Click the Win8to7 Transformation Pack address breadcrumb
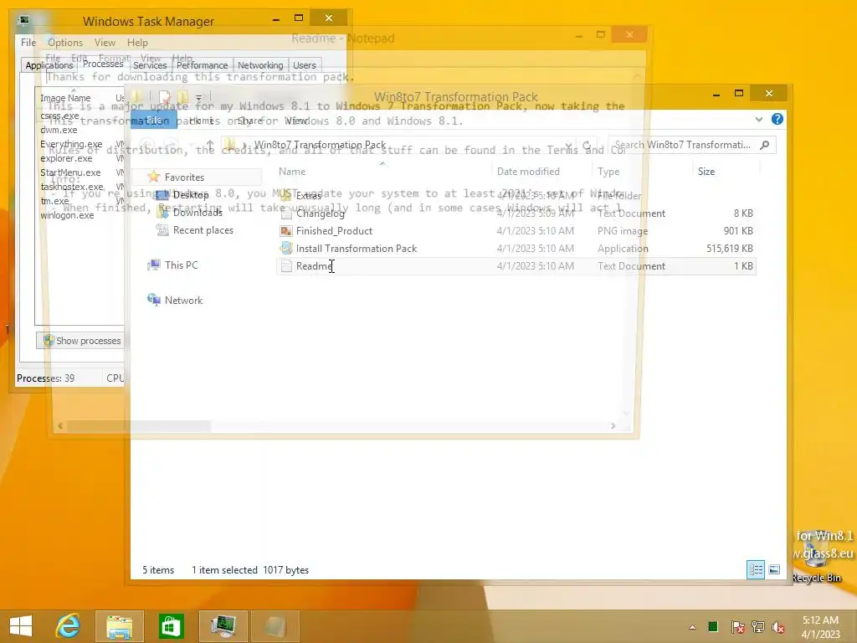Screen dimensions: 857x643 [320, 145]
